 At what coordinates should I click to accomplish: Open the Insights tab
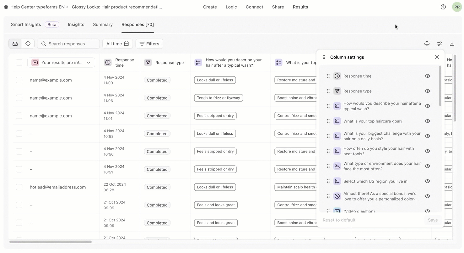(76, 24)
